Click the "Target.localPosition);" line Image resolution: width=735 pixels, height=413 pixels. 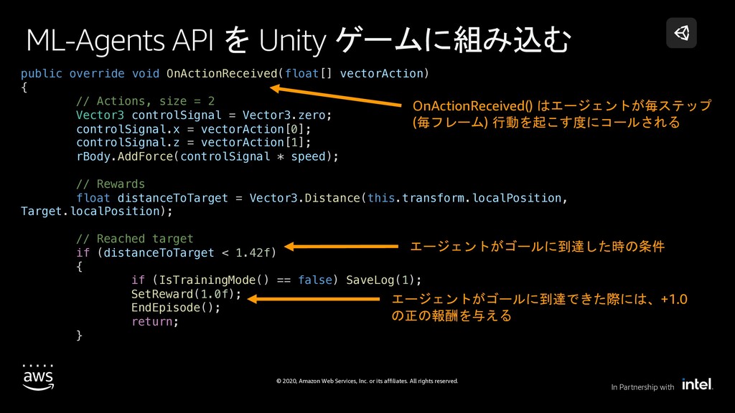(x=97, y=212)
